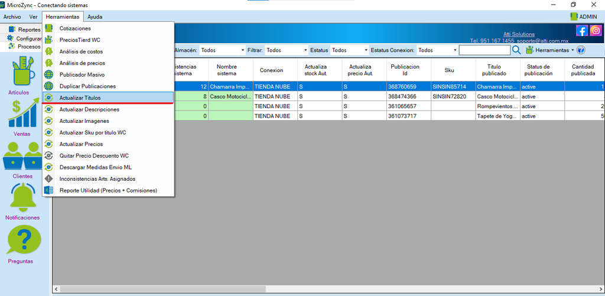The image size is (605, 296).
Task: Switch to the Reportes tab
Action: [24, 30]
